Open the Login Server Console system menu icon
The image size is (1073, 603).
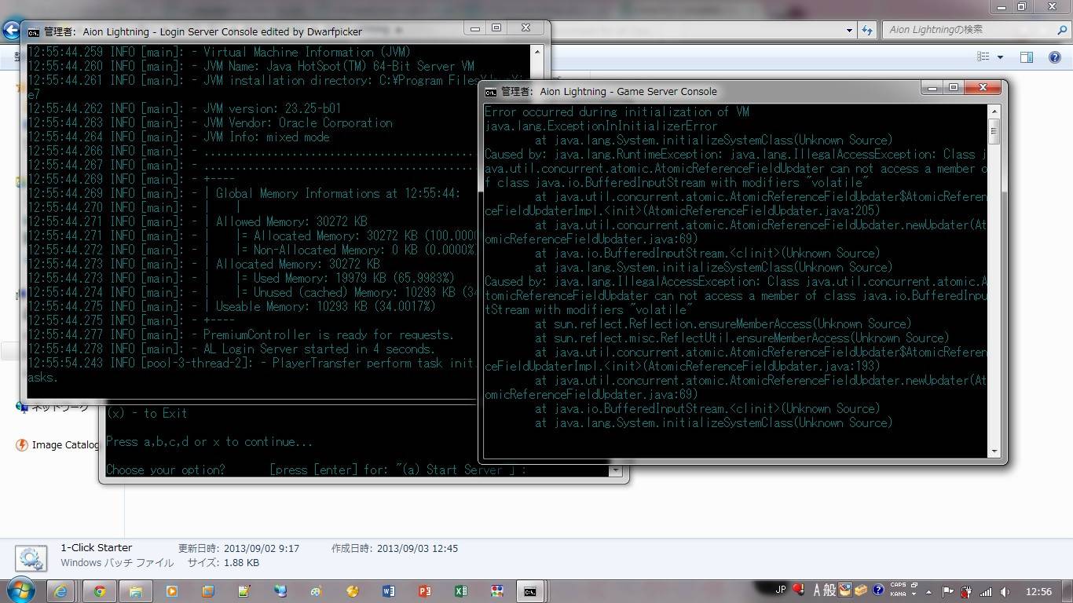coord(34,32)
